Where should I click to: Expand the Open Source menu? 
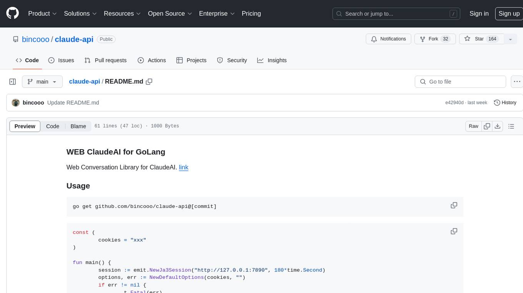(x=170, y=13)
